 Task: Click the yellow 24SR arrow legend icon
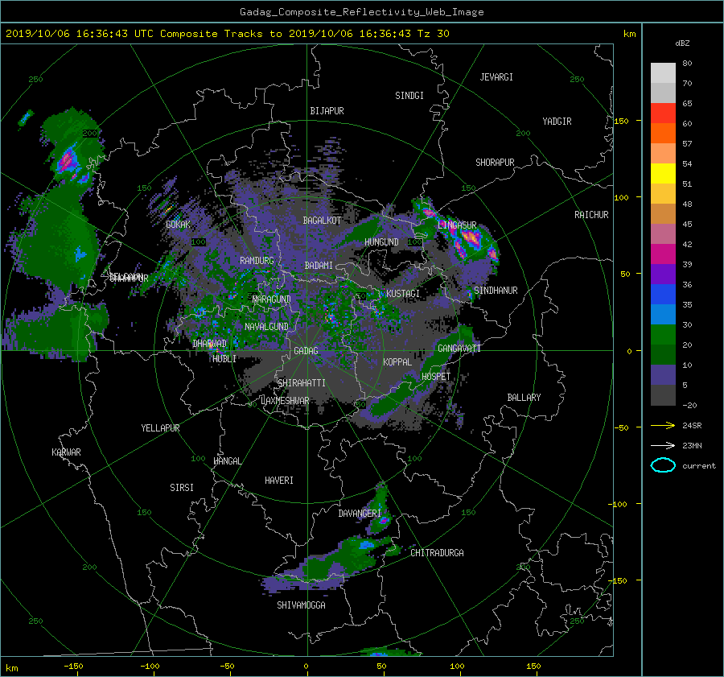[x=663, y=425]
